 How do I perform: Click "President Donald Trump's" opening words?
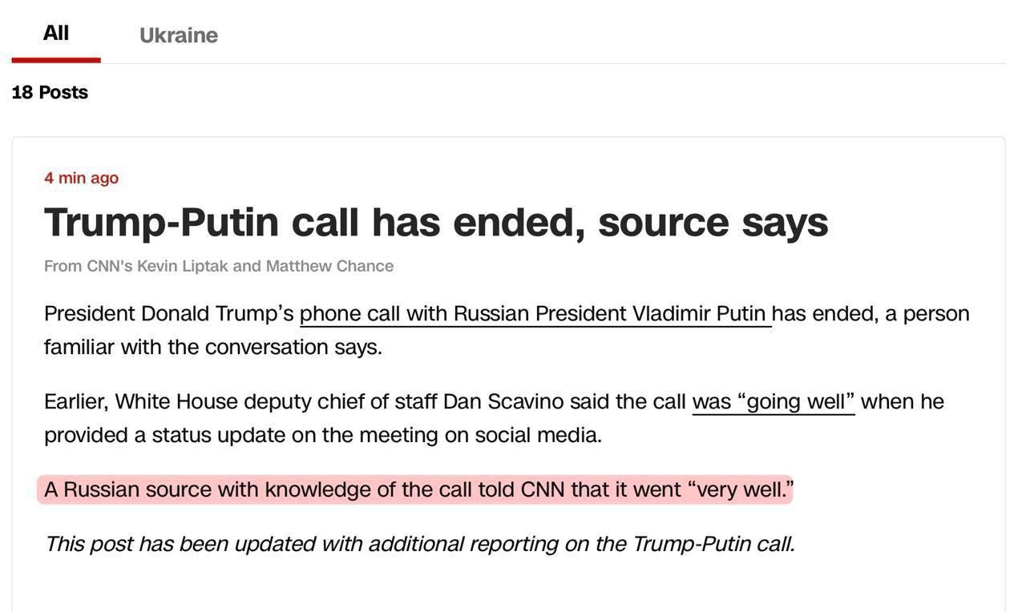[x=168, y=313]
